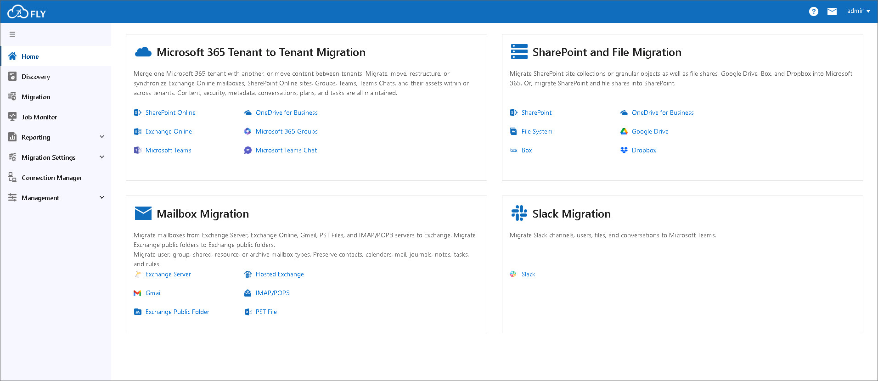878x381 pixels.
Task: Click the Job Monitor icon in sidebar
Action: 12,117
